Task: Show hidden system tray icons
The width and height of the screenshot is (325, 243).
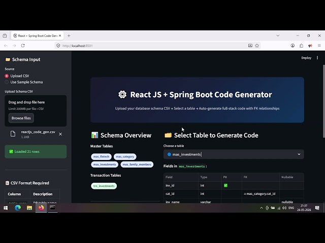Action: pyautogui.click(x=261, y=208)
